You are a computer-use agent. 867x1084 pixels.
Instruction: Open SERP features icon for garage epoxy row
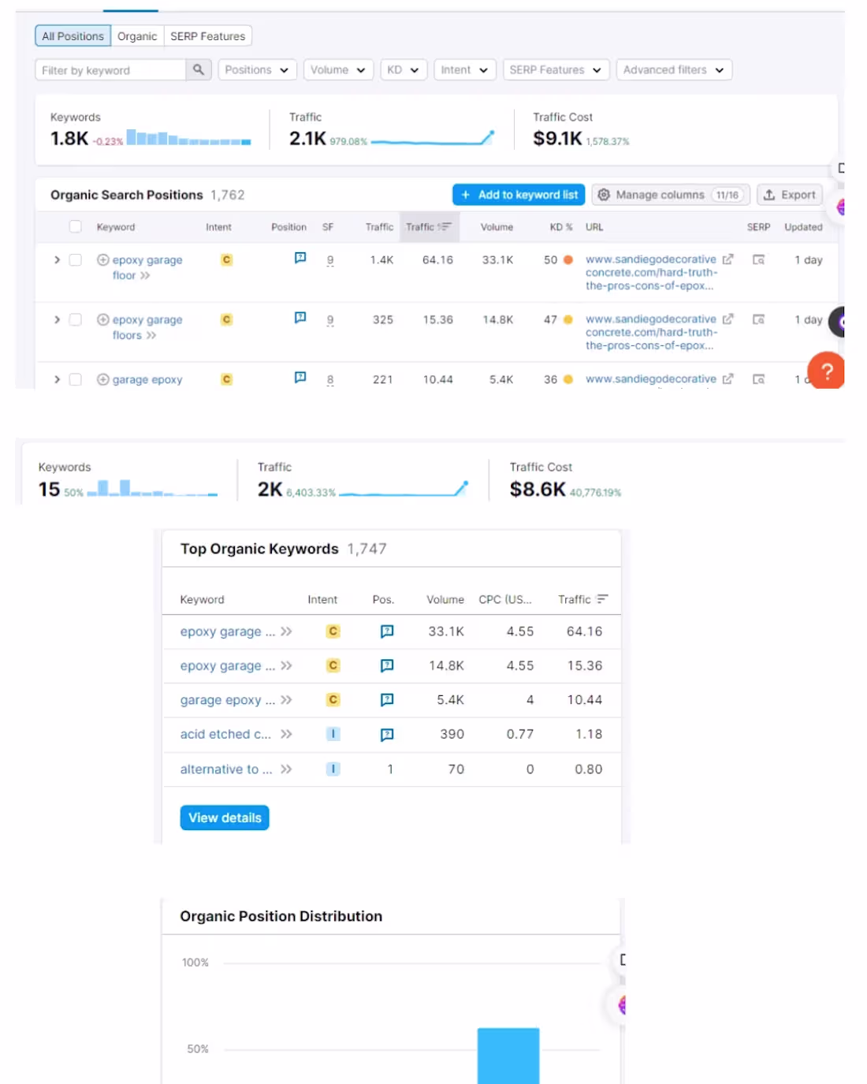click(300, 378)
